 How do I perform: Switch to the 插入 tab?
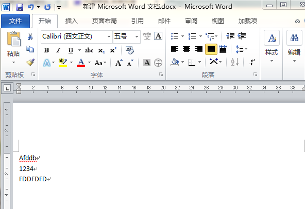click(72, 21)
